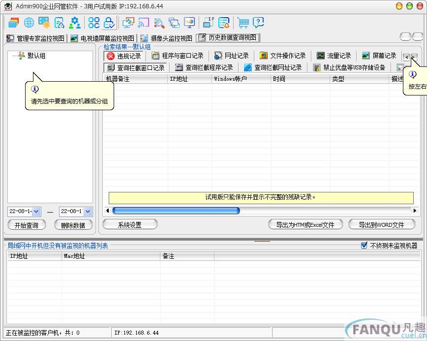Click the 备注 column header in lower list

point(187,256)
